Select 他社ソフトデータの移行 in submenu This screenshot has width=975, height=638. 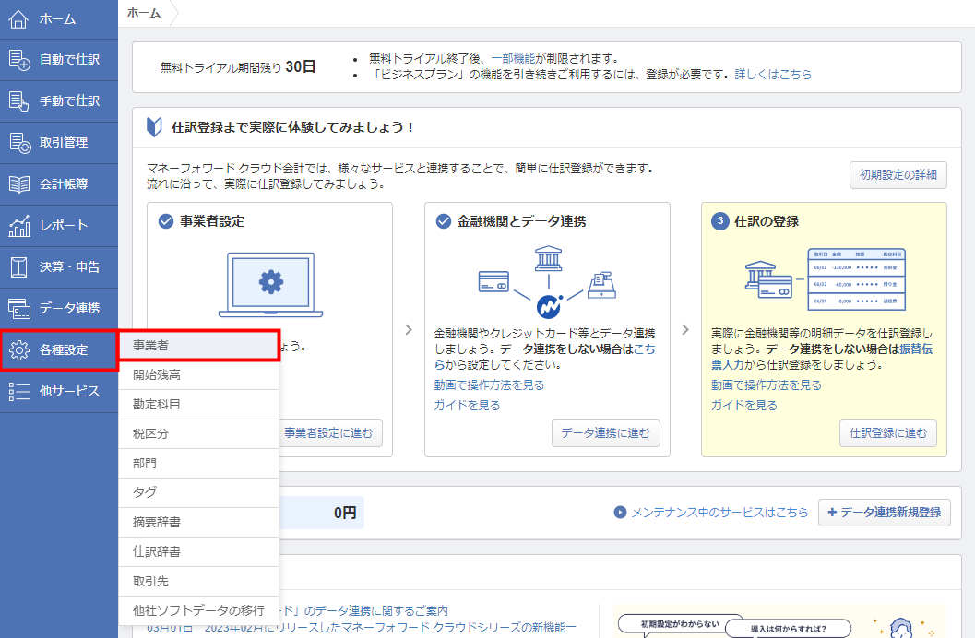click(x=198, y=610)
